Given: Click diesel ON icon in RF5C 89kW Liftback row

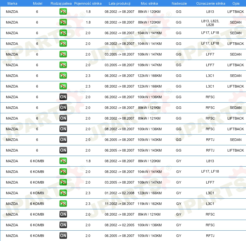Looking at the screenshot, I should pyautogui.click(x=63, y=118).
